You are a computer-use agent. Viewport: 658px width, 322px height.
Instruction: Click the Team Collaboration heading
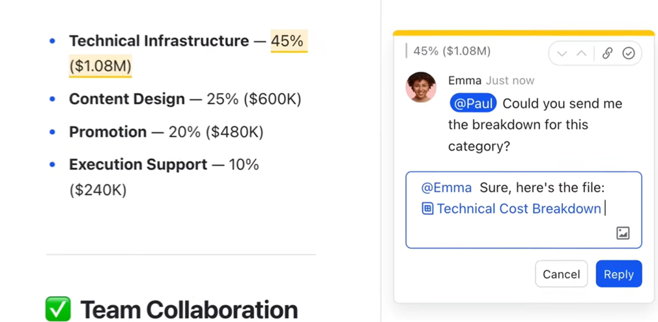click(x=189, y=310)
